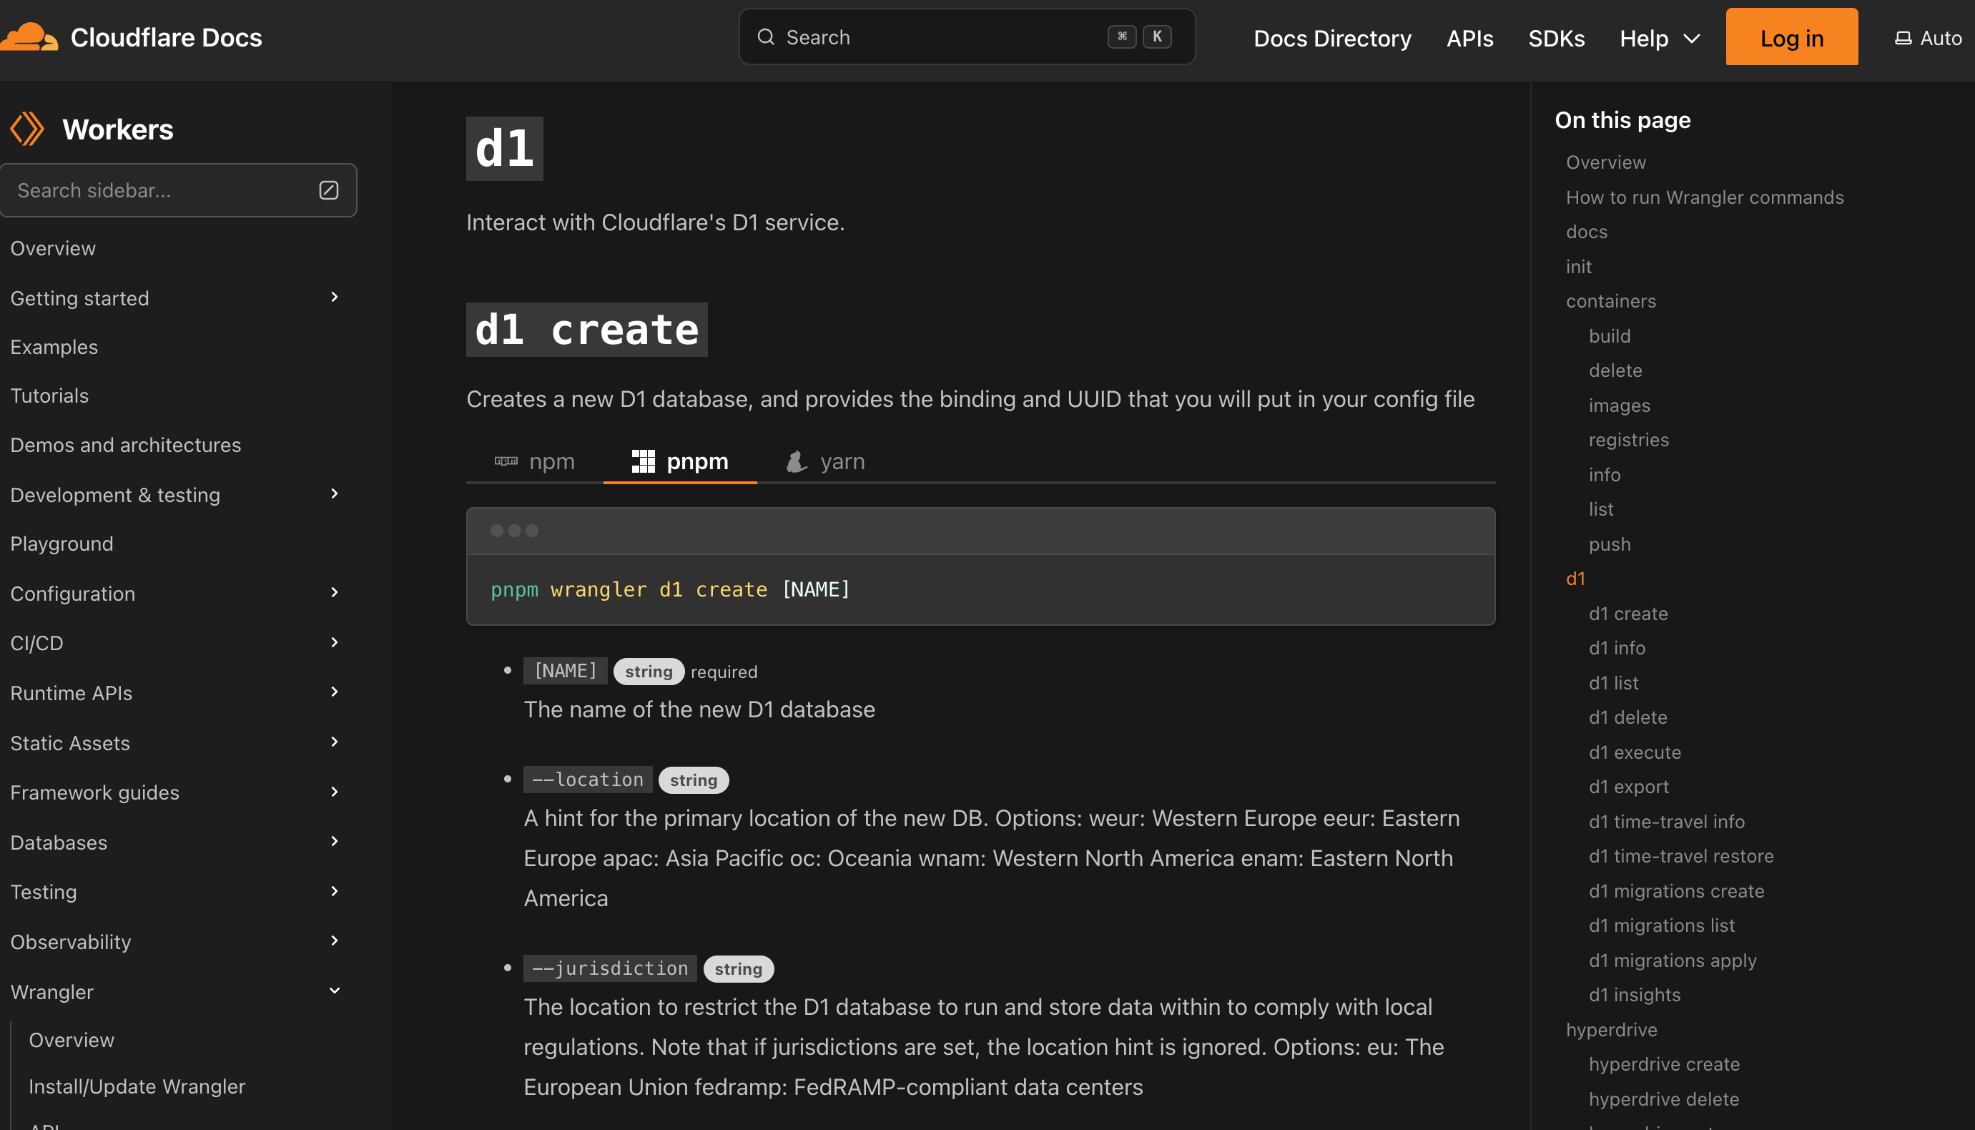
Task: Open the Help dropdown menu
Action: pos(1659,38)
